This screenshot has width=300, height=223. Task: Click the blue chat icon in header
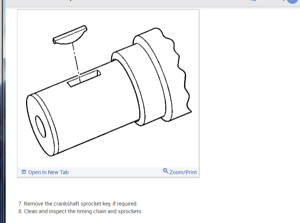coord(253,1)
